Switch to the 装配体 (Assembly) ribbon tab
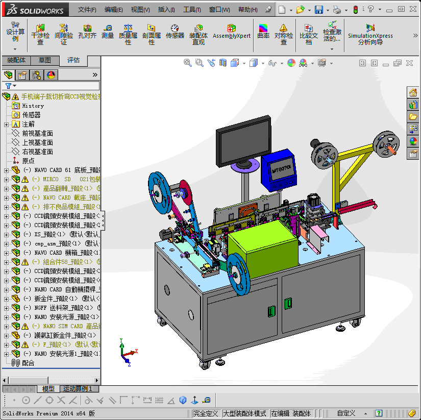This screenshot has height=420, width=421. click(x=16, y=60)
